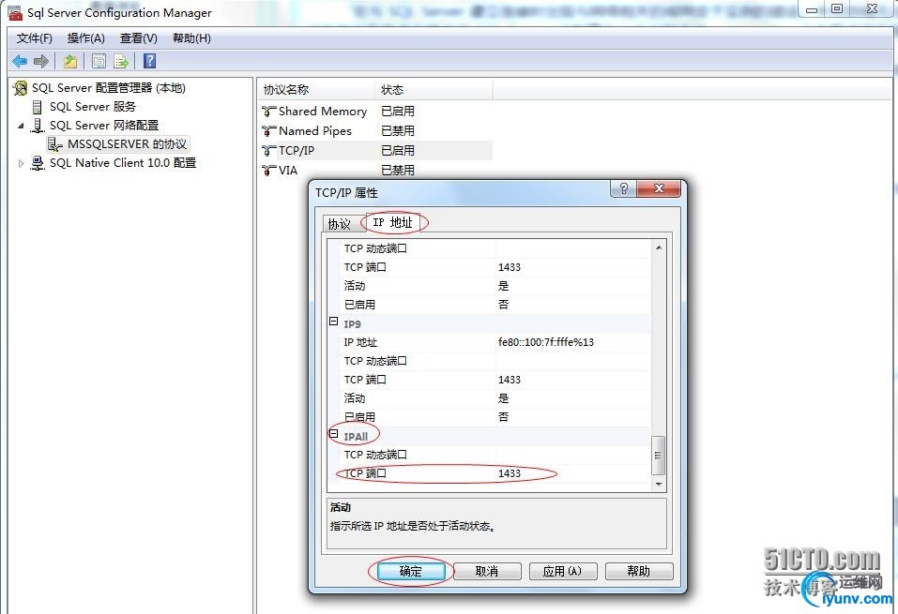Expand the SQL Native Client 10.0 配置 node
The width and height of the screenshot is (898, 614).
(x=20, y=162)
